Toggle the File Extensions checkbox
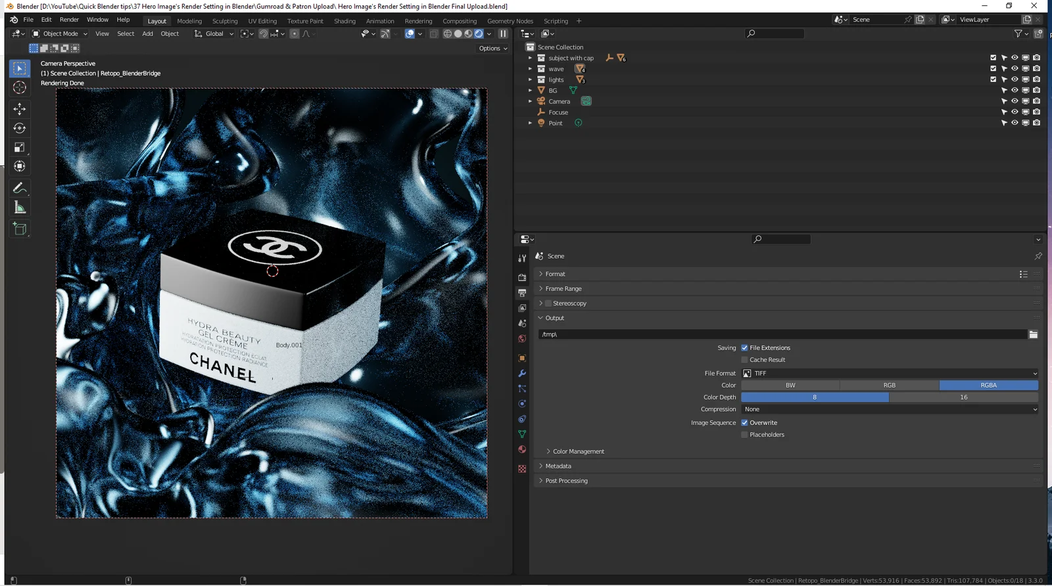 [x=744, y=348]
